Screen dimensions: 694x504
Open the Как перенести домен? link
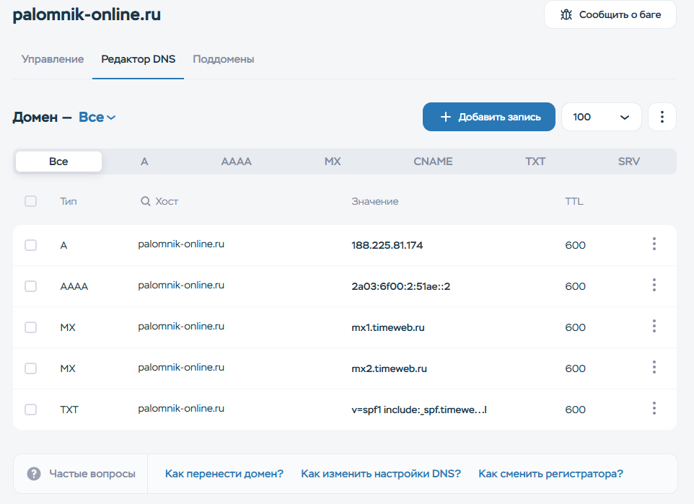pos(224,474)
